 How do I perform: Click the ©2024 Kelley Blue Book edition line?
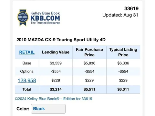click(x=54, y=99)
